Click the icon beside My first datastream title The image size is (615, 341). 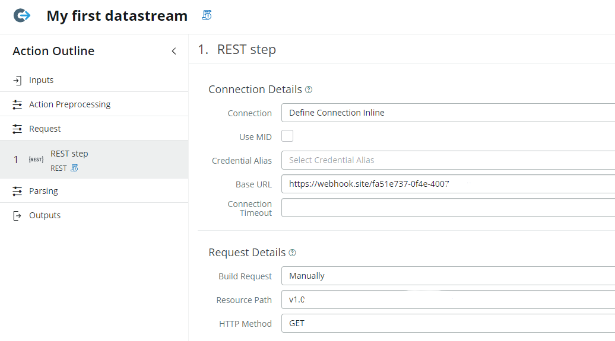[x=207, y=15]
